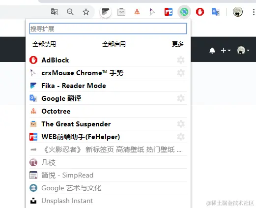Click 全部禁用 to disable all extensions

(44, 44)
